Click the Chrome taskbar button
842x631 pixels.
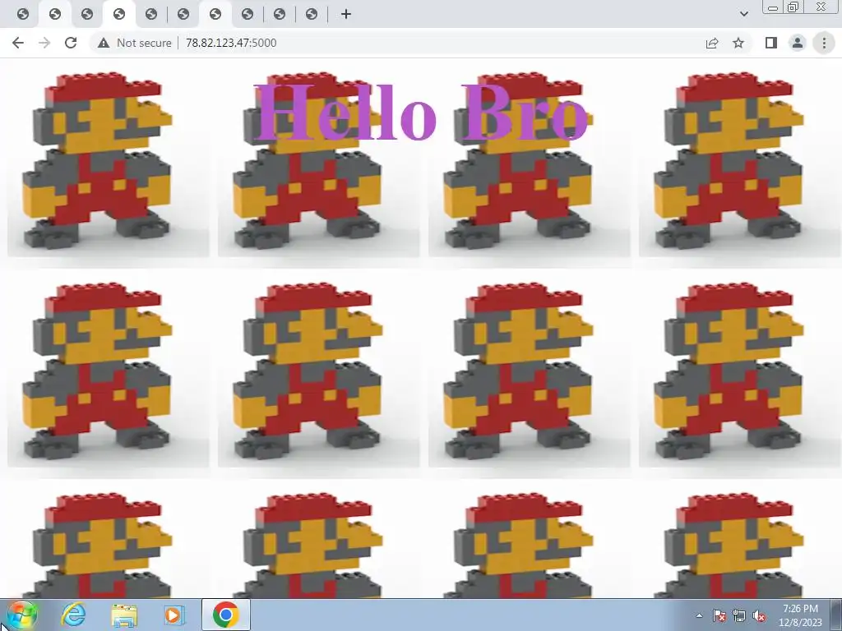click(226, 615)
